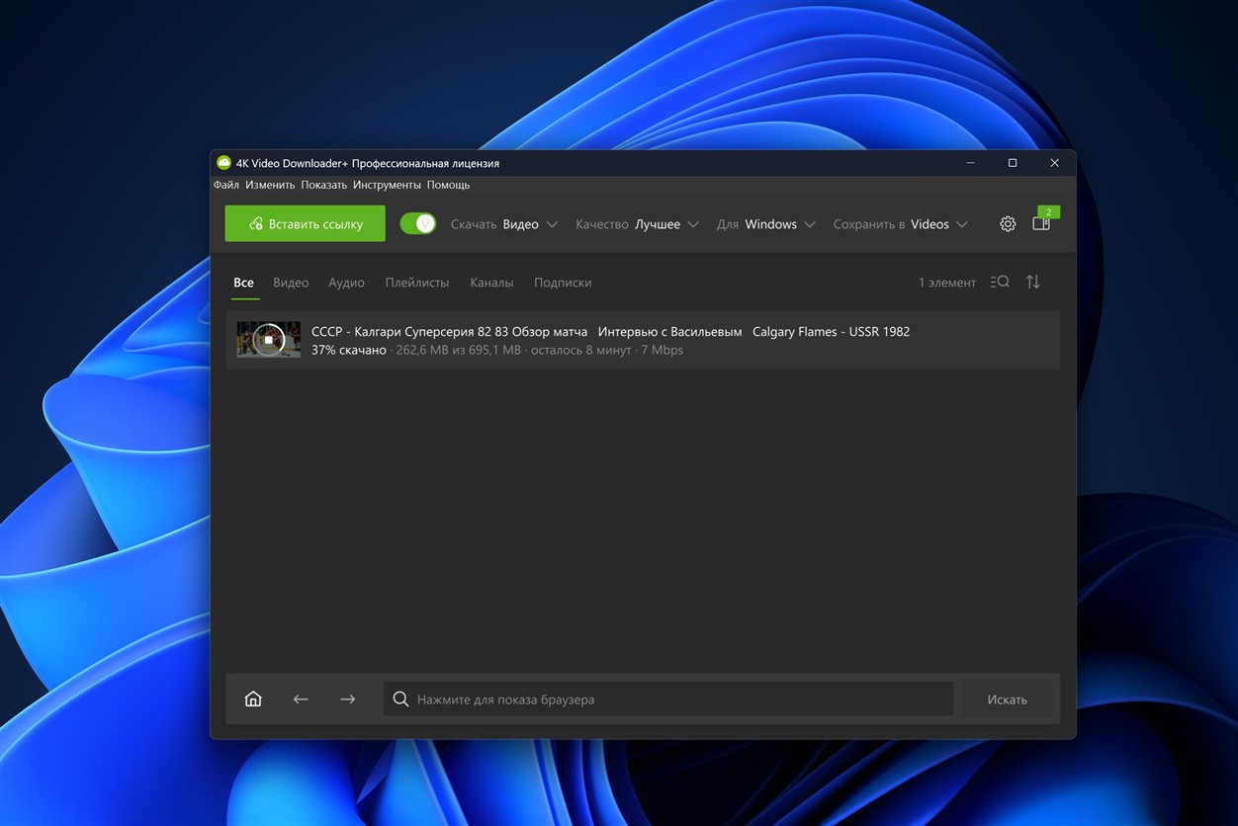The image size is (1238, 826).
Task: Click the search list icon
Action: point(1000,282)
